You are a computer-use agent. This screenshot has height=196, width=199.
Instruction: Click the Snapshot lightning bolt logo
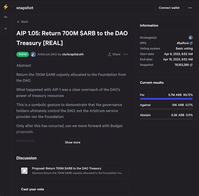pyautogui.click(x=6, y=7)
